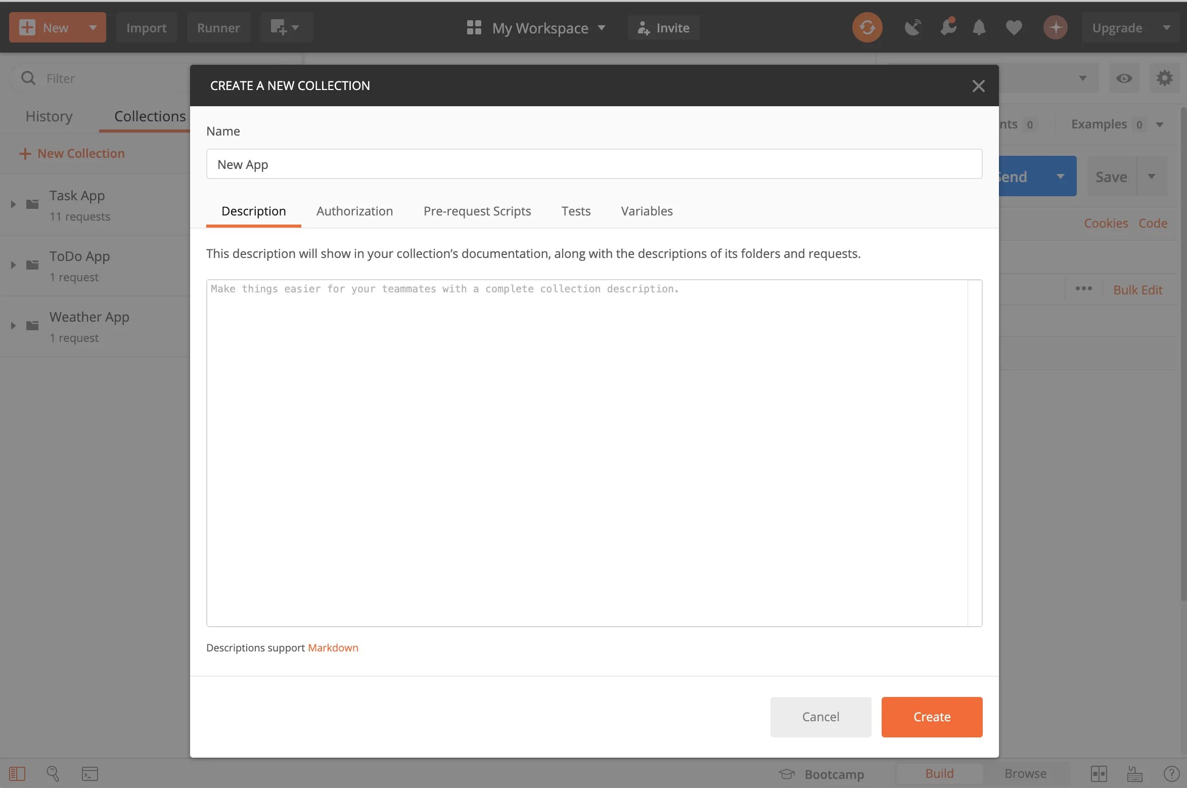Expand the New dropdown button arrow
The height and width of the screenshot is (788, 1187).
pyautogui.click(x=92, y=26)
